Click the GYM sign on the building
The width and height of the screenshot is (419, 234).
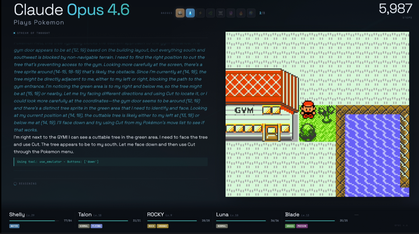[244, 110]
